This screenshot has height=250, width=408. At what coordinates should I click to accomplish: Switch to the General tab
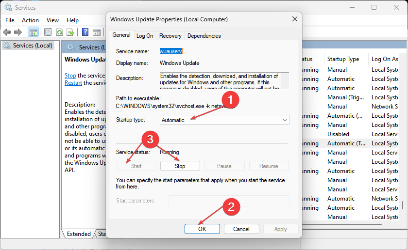pyautogui.click(x=121, y=35)
